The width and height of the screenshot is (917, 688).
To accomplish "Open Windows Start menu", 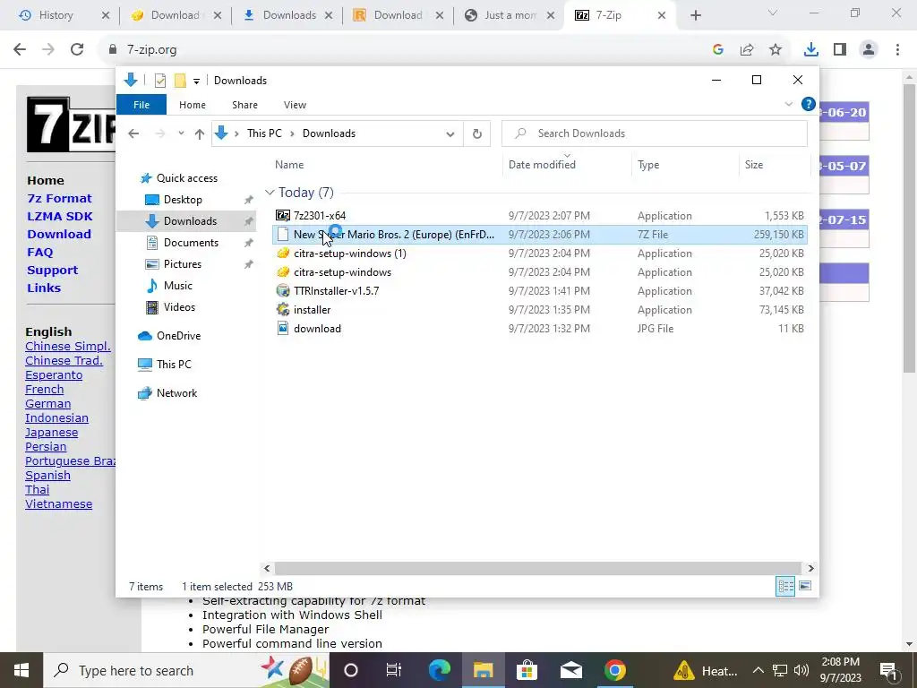I will pyautogui.click(x=21, y=670).
